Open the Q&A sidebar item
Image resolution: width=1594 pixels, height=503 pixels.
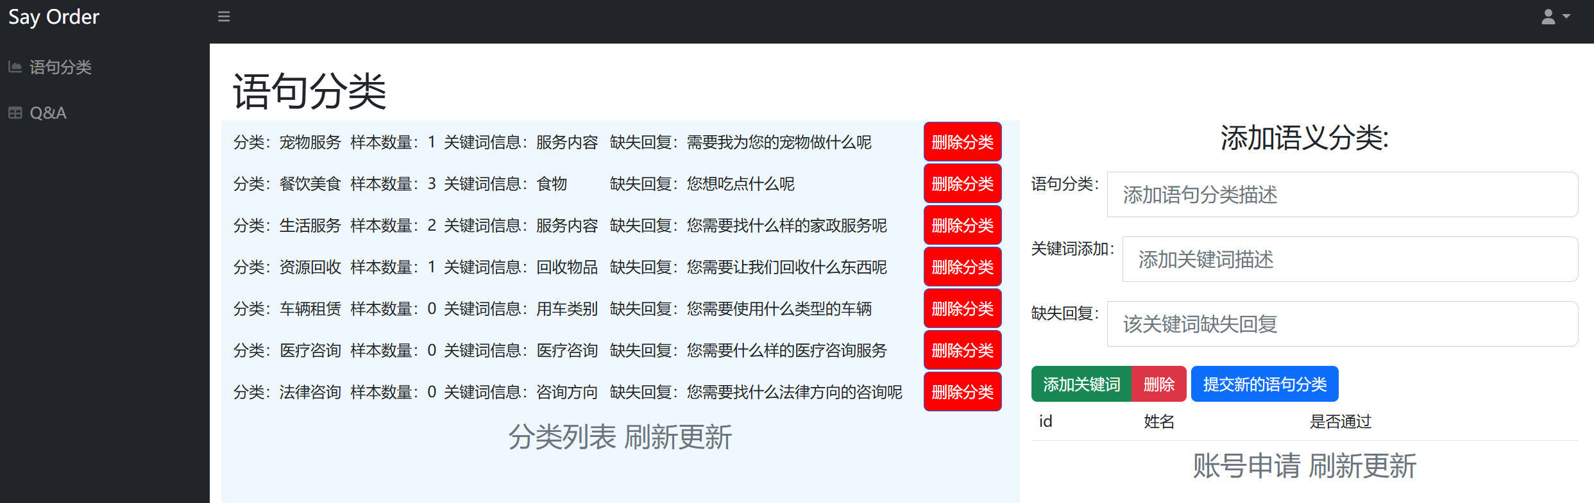click(48, 113)
